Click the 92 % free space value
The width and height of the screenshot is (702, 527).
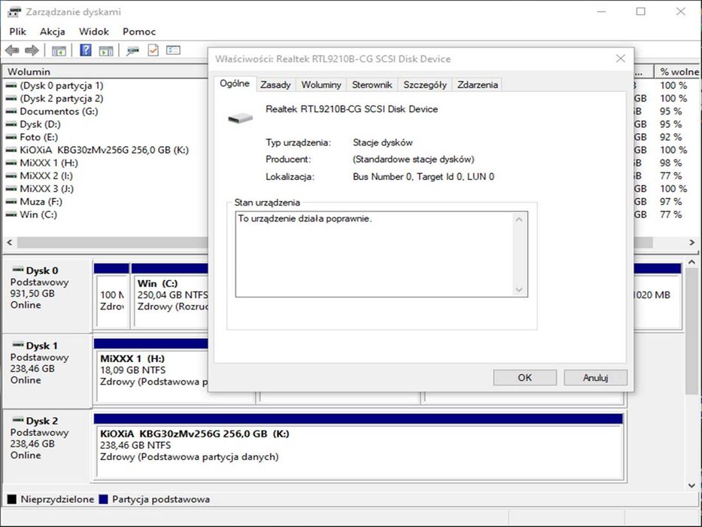[x=670, y=137]
